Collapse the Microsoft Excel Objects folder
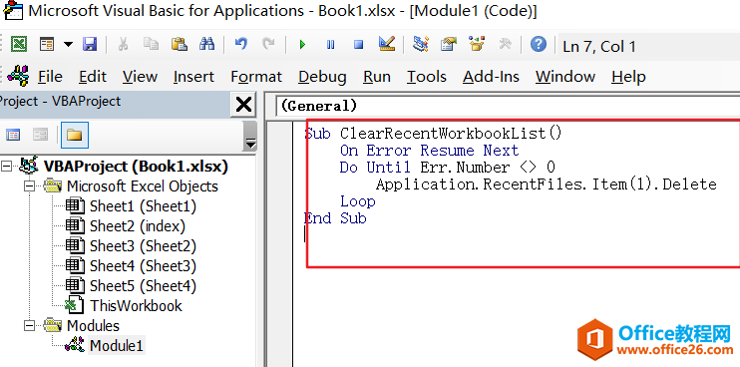740x367 pixels. (x=30, y=186)
